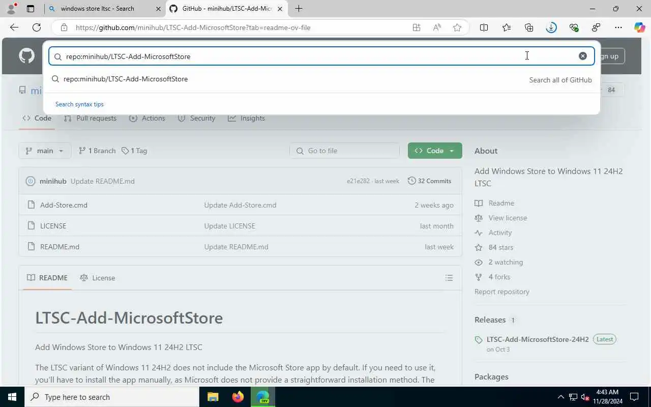
Task: Click the taskbar Type here to search box
Action: tap(112, 397)
